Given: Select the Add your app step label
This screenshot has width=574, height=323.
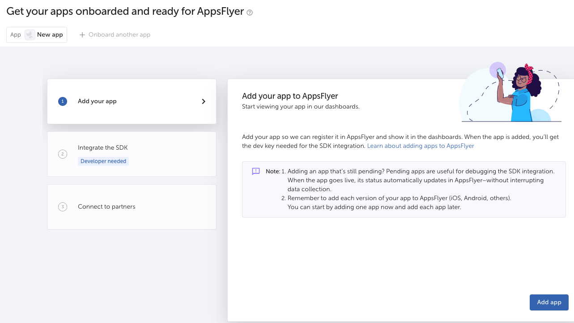Looking at the screenshot, I should 97,101.
